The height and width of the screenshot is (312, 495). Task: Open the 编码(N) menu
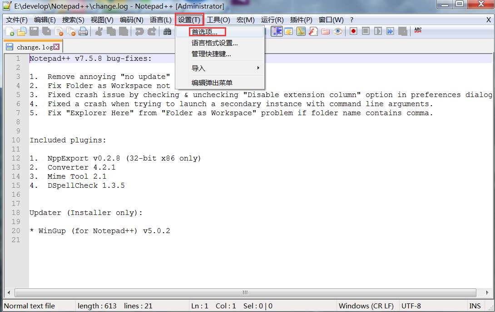[x=132, y=20]
